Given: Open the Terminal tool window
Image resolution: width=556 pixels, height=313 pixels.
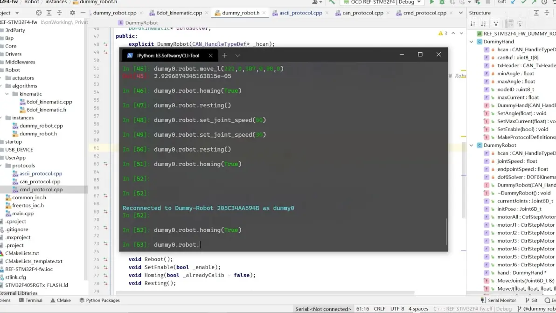Looking at the screenshot, I should tap(30, 300).
